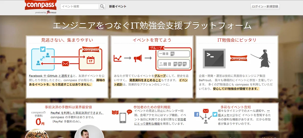Click the イベントを育てよう heading
Viewport: 303px width, 138px height.
152,40
